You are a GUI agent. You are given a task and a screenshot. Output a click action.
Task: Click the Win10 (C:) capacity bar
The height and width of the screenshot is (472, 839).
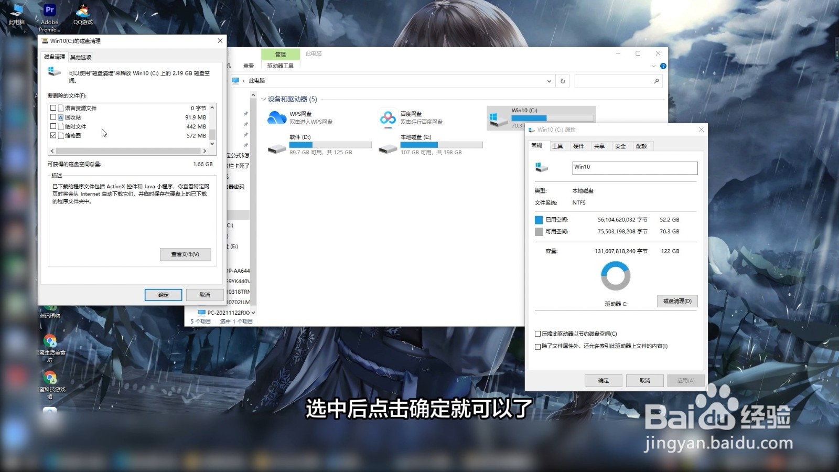553,119
